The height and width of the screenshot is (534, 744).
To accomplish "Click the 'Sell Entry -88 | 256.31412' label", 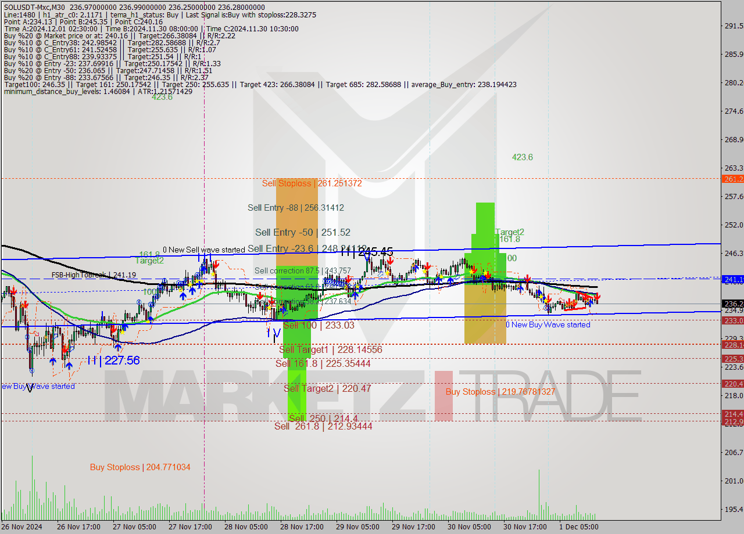I will point(296,207).
